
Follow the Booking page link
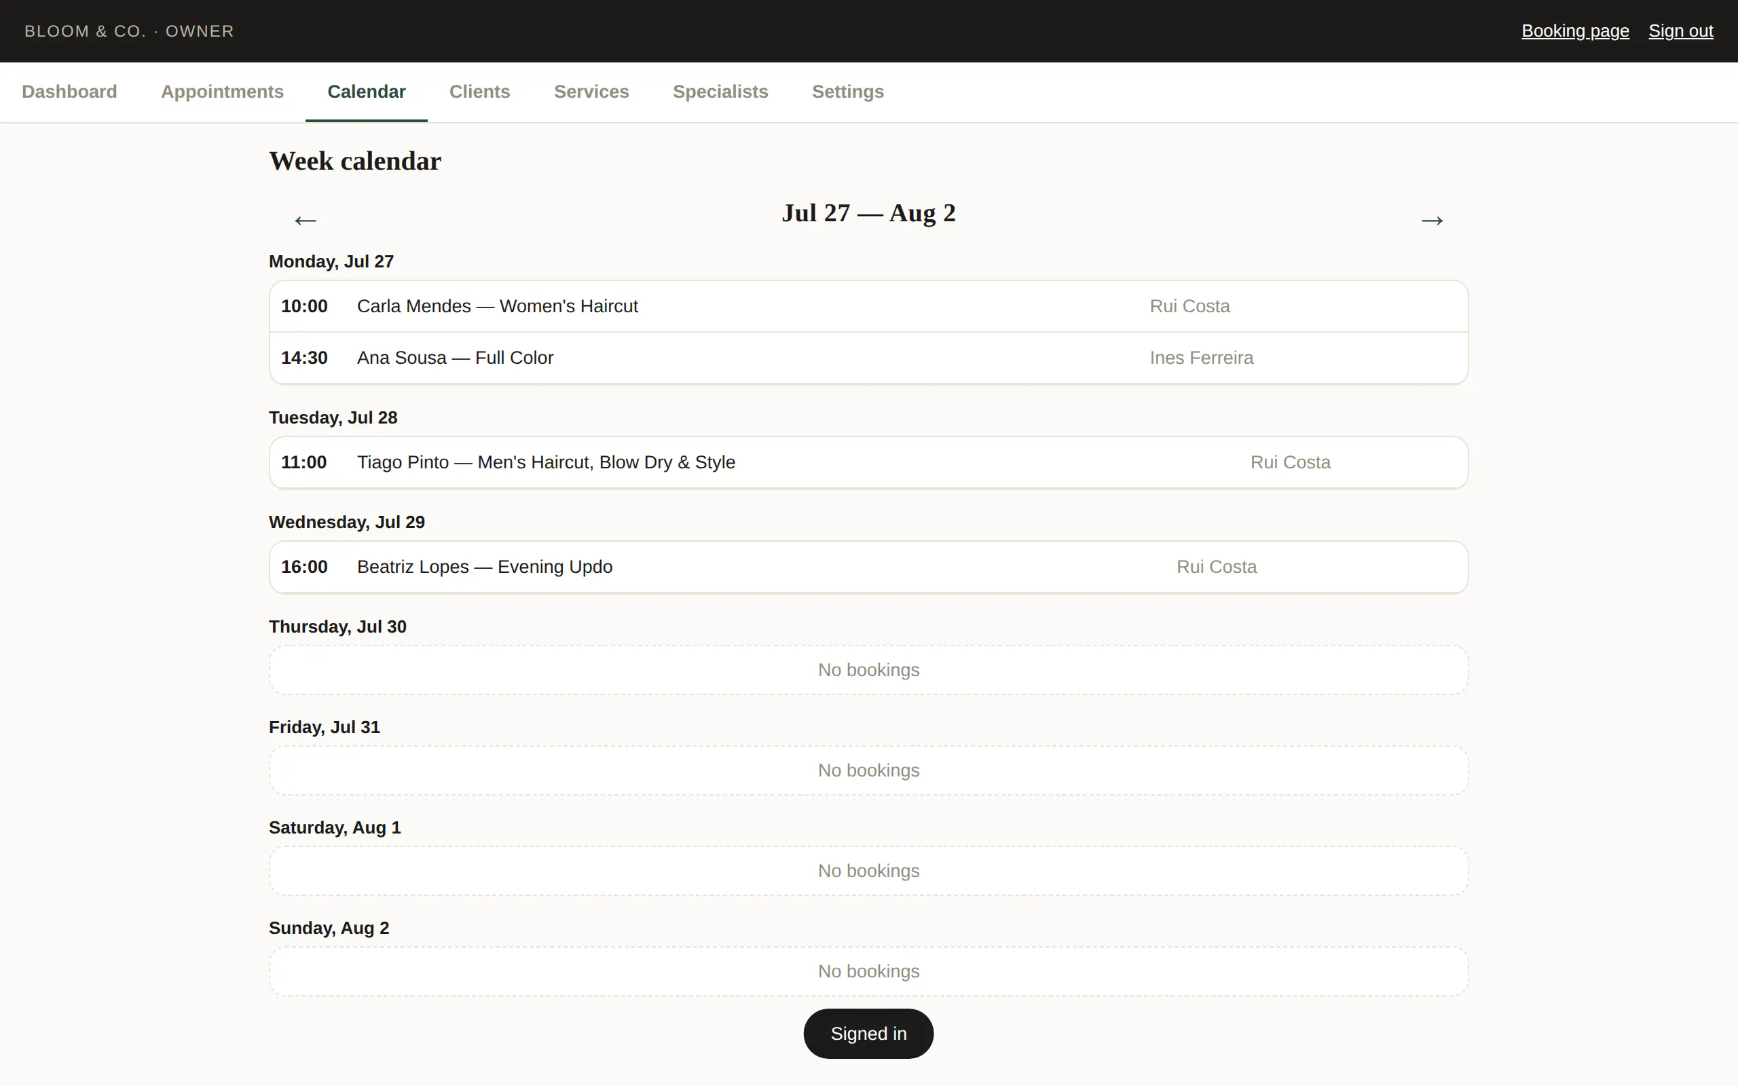coord(1575,31)
